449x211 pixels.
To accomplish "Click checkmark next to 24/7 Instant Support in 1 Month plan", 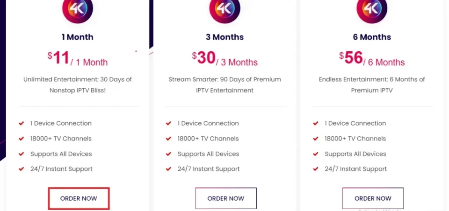I will coord(21,169).
